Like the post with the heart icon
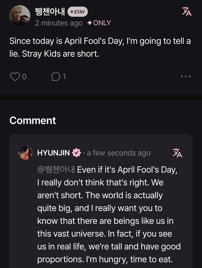This screenshot has height=268, width=202. tap(15, 77)
